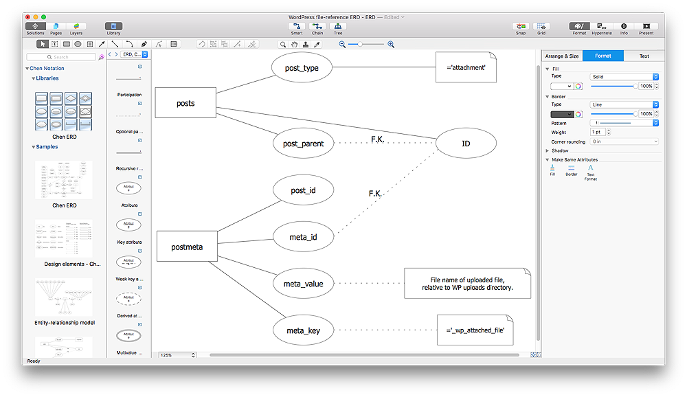Image resolution: width=687 pixels, height=397 pixels.
Task: Select the magnifier zoom tool
Action: click(x=283, y=44)
